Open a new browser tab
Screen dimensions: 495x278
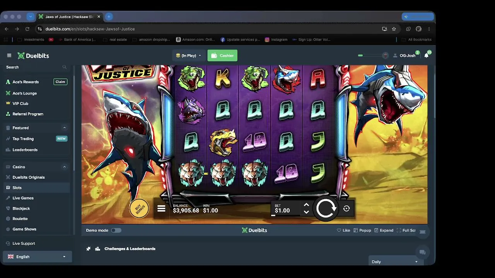click(x=109, y=17)
